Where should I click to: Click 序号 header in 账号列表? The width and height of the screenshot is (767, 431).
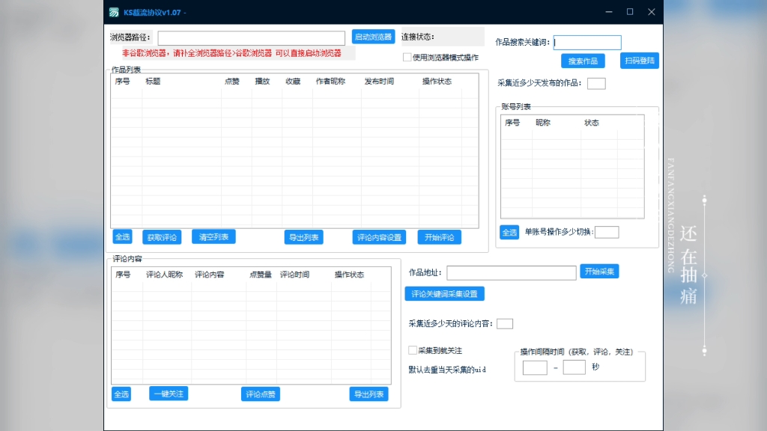[x=512, y=123]
